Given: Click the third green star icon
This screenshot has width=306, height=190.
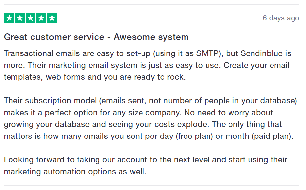Looking at the screenshot, I should [x=31, y=18].
